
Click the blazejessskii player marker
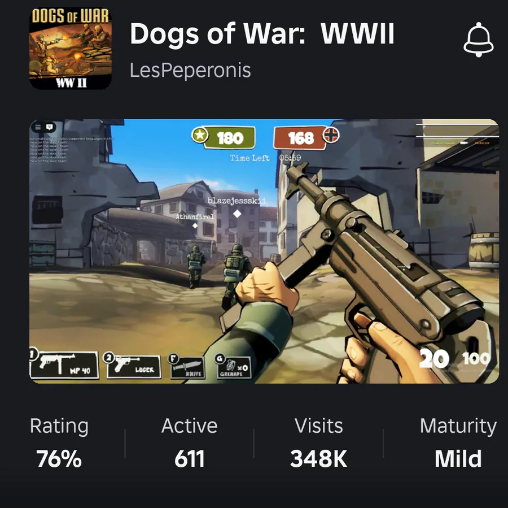click(x=237, y=214)
